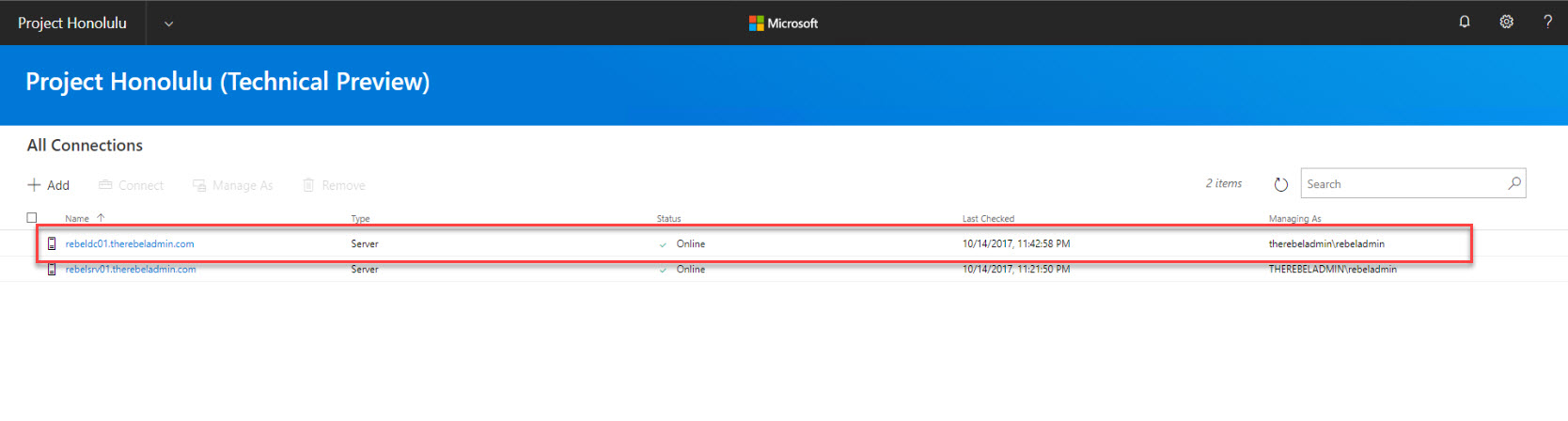Click the Name column sort arrow

[101, 218]
